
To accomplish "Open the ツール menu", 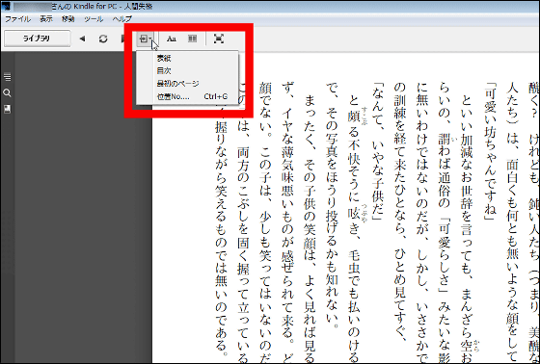I will pyautogui.click(x=94, y=19).
